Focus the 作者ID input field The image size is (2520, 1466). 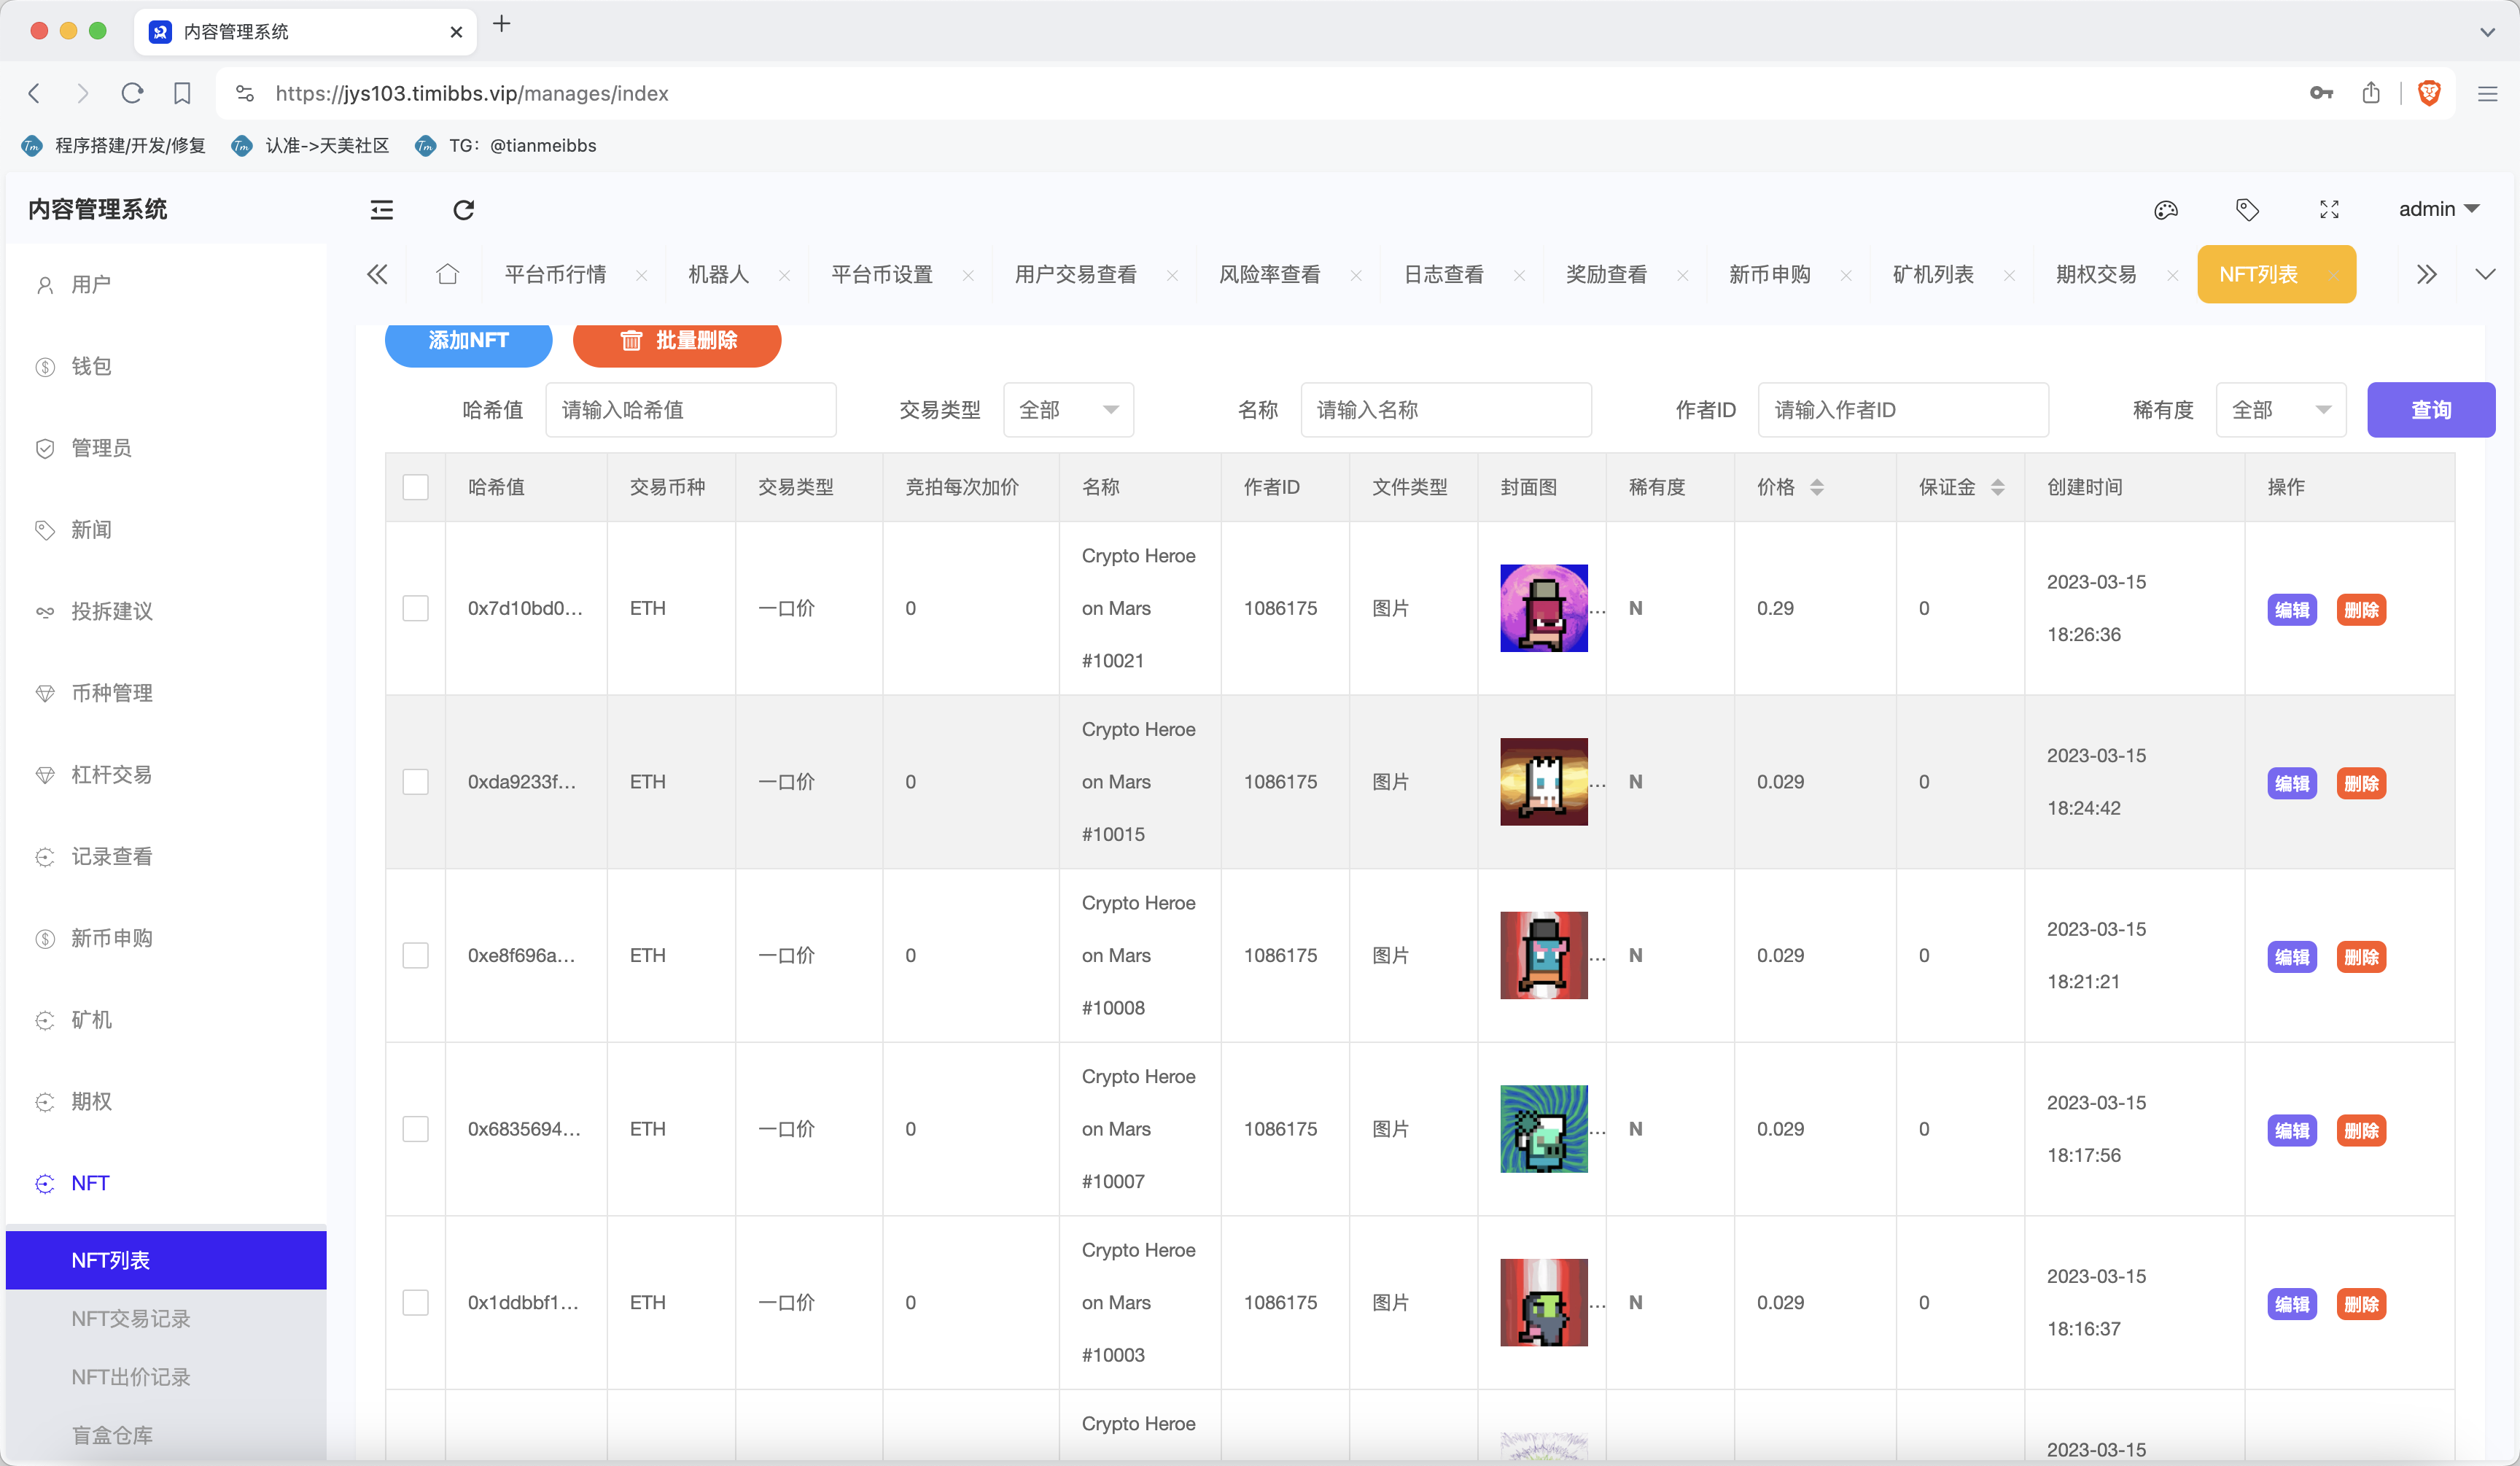point(1902,410)
